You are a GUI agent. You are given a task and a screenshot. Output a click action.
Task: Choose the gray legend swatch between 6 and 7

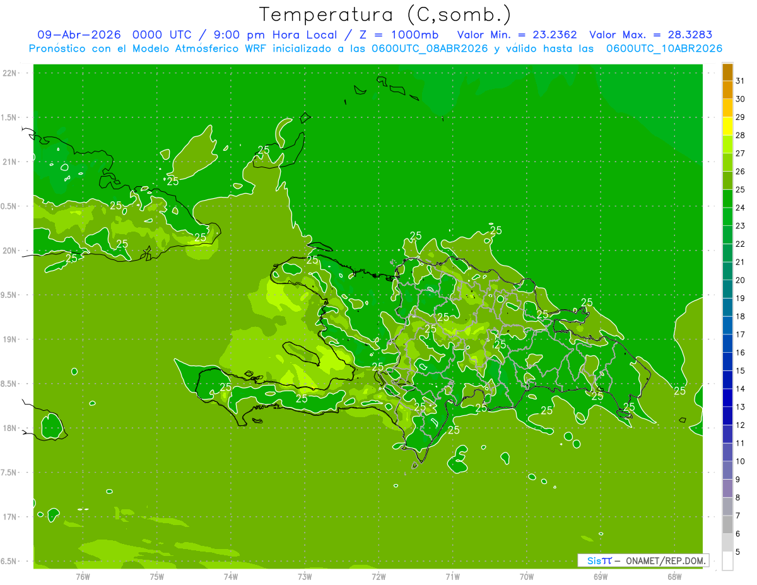[x=727, y=524]
